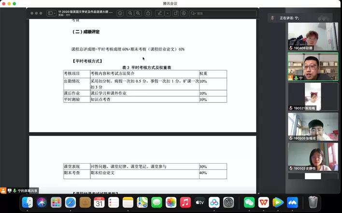Screen dimensions: 342x213
Task: Launch Safari from the dock
Action: [x=71, y=202]
